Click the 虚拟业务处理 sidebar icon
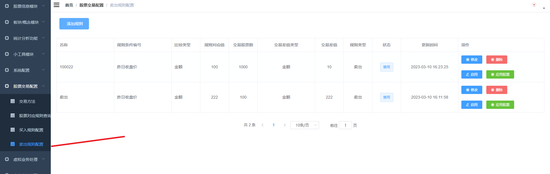 (x=7, y=159)
